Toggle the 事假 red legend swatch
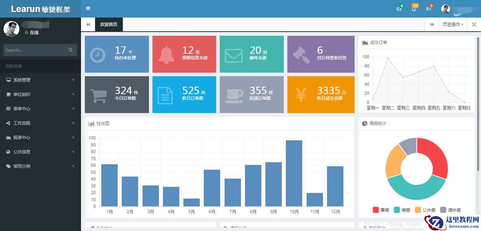 [x=375, y=210]
